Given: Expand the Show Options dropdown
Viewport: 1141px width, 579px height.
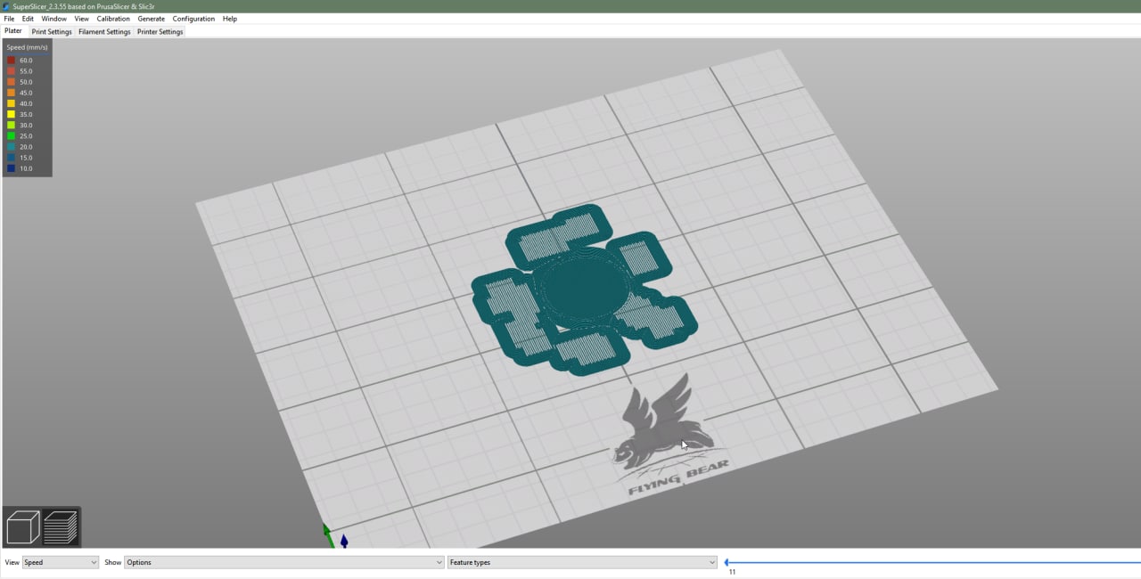Looking at the screenshot, I should point(284,562).
